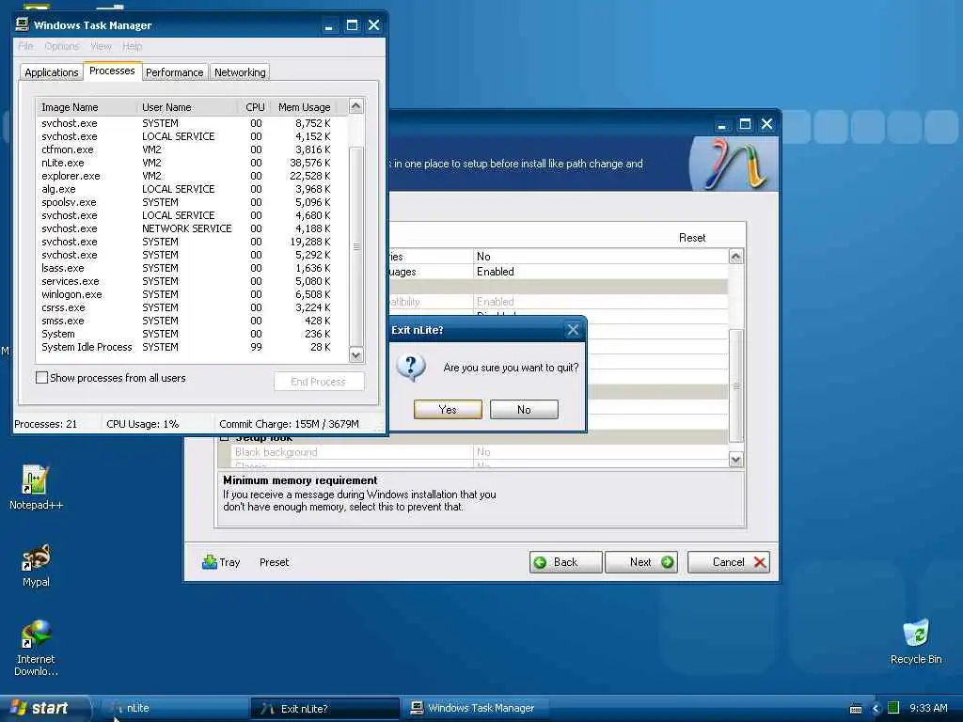Screen dimensions: 963x722
Task: Open the Recycle Bin icon
Action: [916, 641]
